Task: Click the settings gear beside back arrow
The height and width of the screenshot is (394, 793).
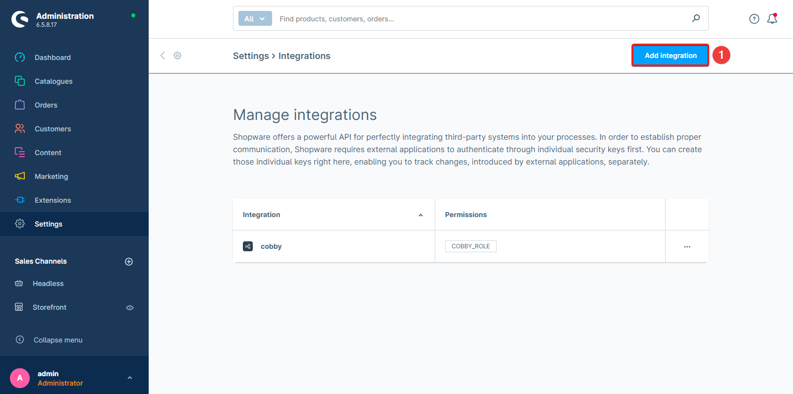Action: (x=177, y=56)
